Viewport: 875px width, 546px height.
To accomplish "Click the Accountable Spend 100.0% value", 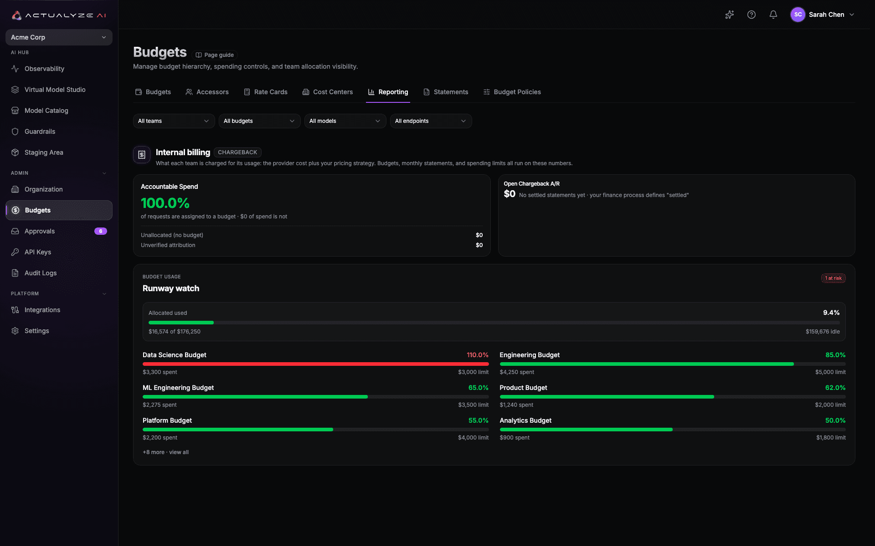I will click(x=165, y=203).
